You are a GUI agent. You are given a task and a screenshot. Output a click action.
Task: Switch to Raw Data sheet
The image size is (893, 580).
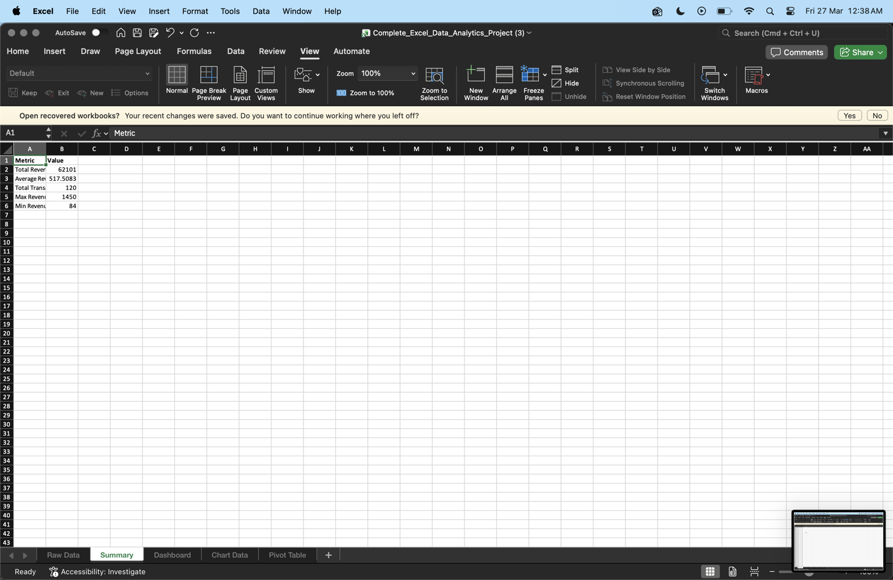[x=63, y=555]
